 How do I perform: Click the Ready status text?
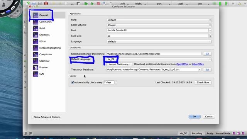(210, 133)
